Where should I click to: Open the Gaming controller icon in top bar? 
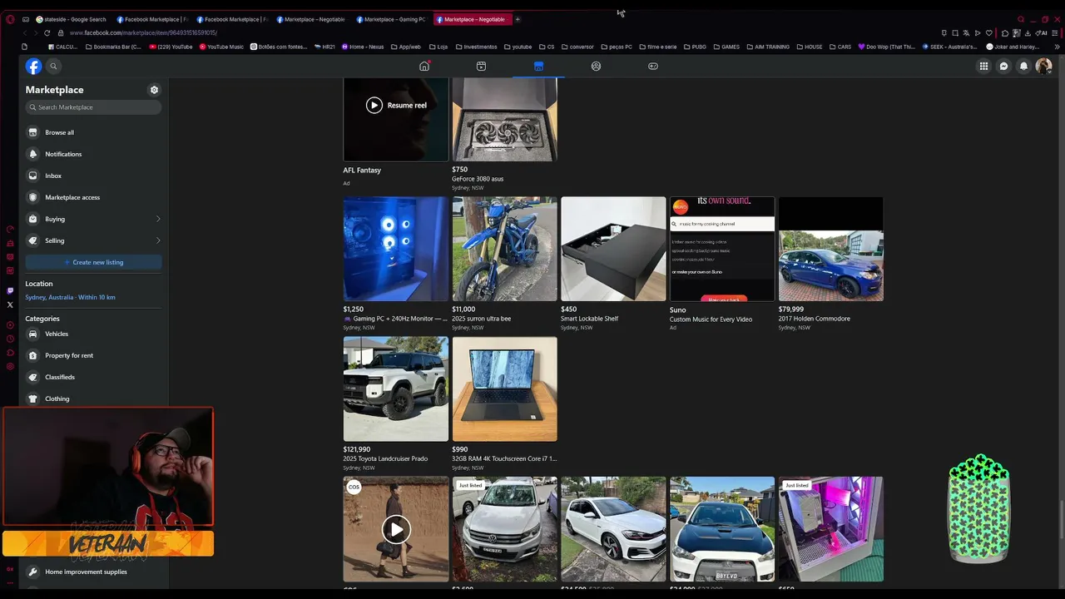click(653, 67)
